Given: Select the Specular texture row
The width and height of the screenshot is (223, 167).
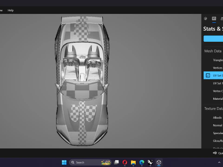Looking at the screenshot, I should [x=213, y=133].
